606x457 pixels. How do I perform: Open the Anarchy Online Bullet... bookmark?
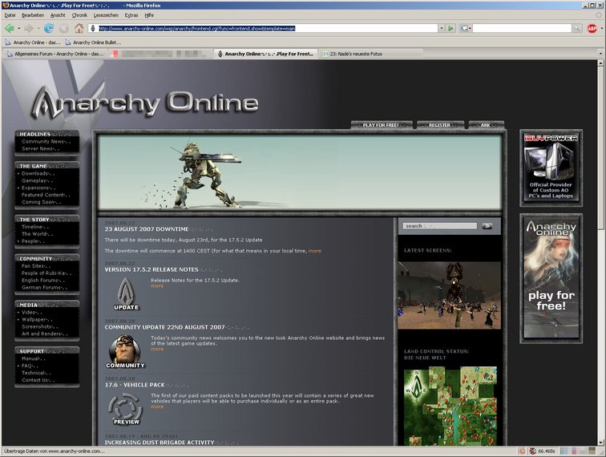click(x=93, y=42)
